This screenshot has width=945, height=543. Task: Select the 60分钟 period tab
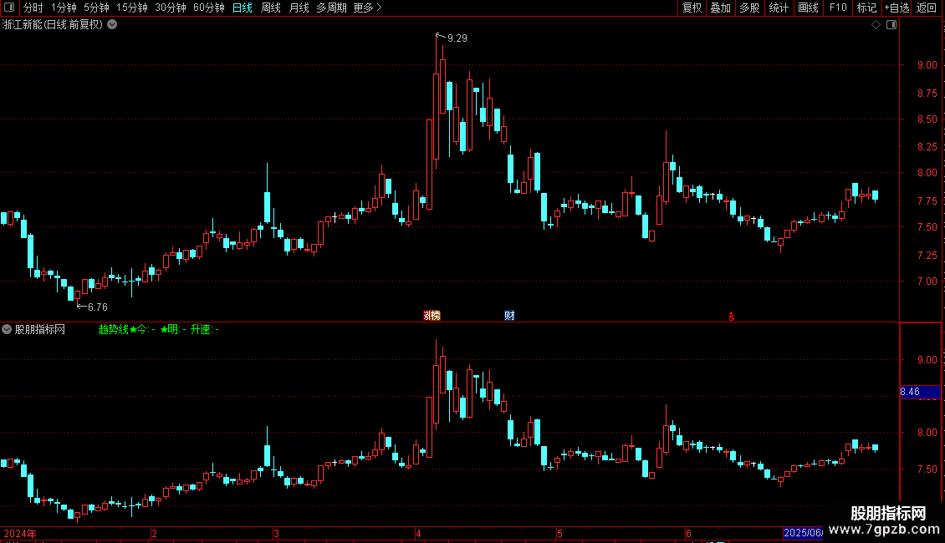coord(208,8)
